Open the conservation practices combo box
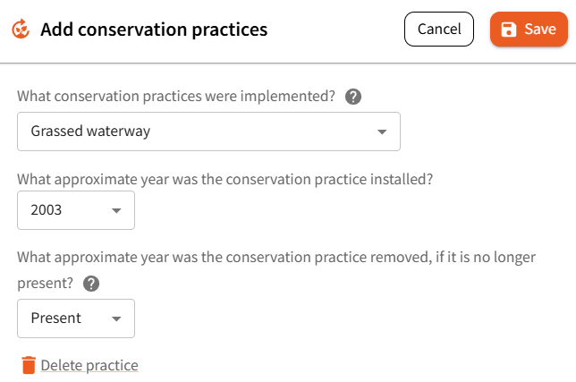Screen dimensions: 576x382 coord(208,132)
